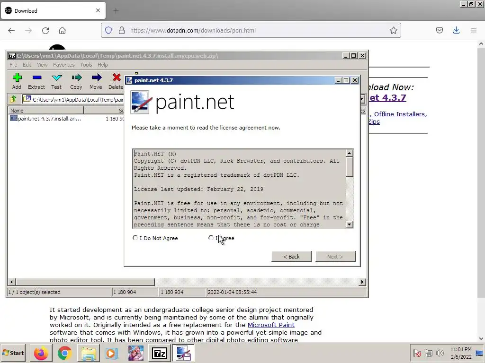The width and height of the screenshot is (485, 363).
Task: Open the Start menu
Action: (13, 353)
